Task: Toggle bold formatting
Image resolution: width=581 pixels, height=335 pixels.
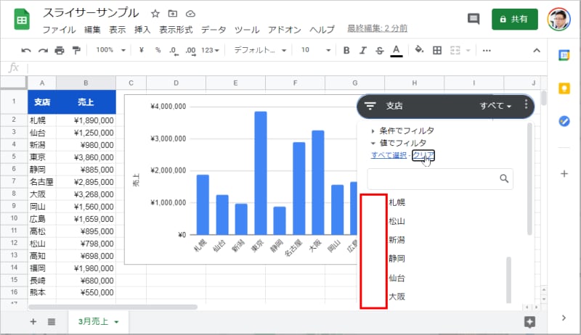Action: (x=346, y=50)
